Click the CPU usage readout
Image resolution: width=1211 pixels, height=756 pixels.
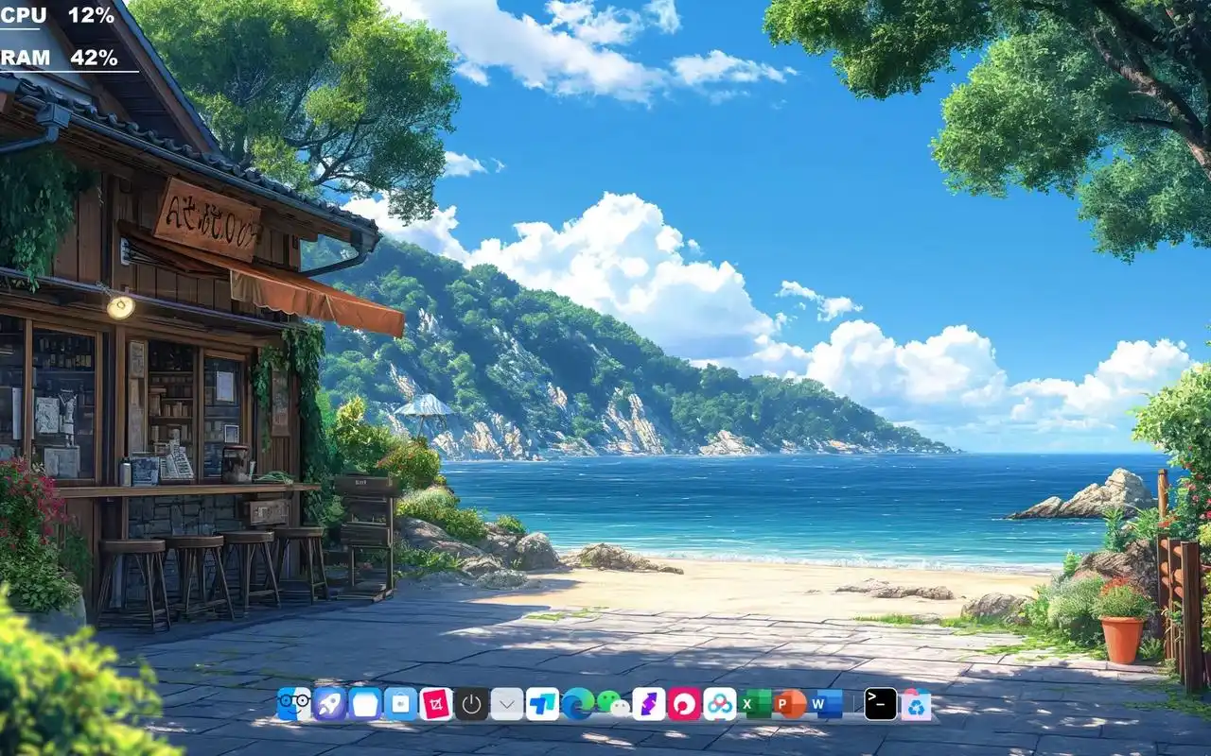click(x=57, y=16)
